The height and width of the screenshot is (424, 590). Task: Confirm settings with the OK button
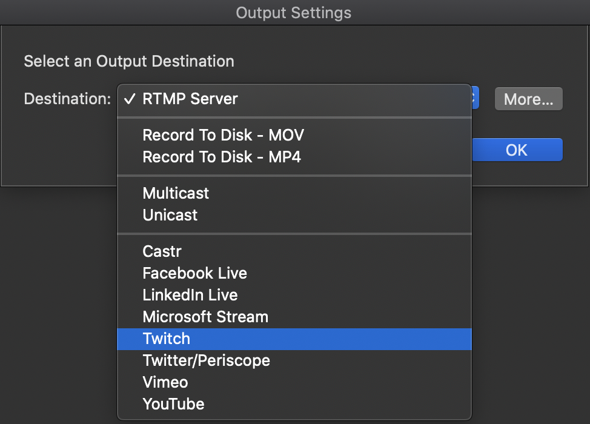tap(518, 150)
